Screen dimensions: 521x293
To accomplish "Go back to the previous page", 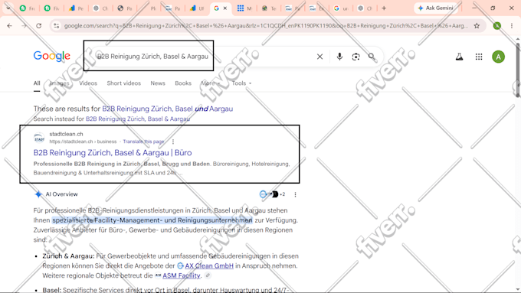I will [x=10, y=25].
